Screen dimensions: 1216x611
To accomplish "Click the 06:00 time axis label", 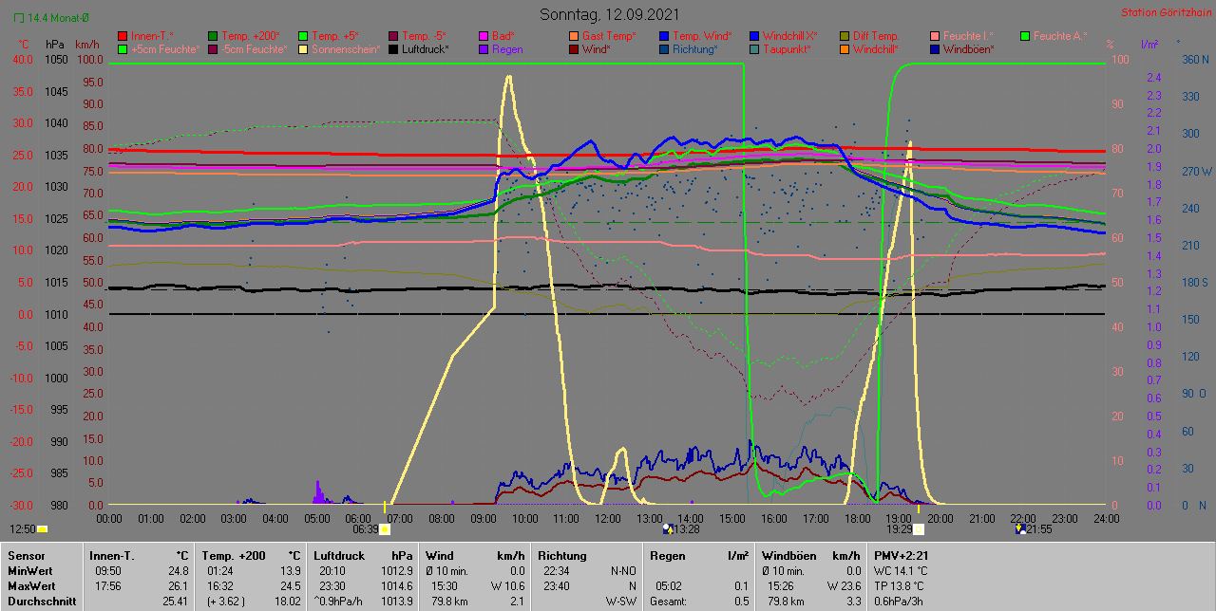I will click(358, 518).
